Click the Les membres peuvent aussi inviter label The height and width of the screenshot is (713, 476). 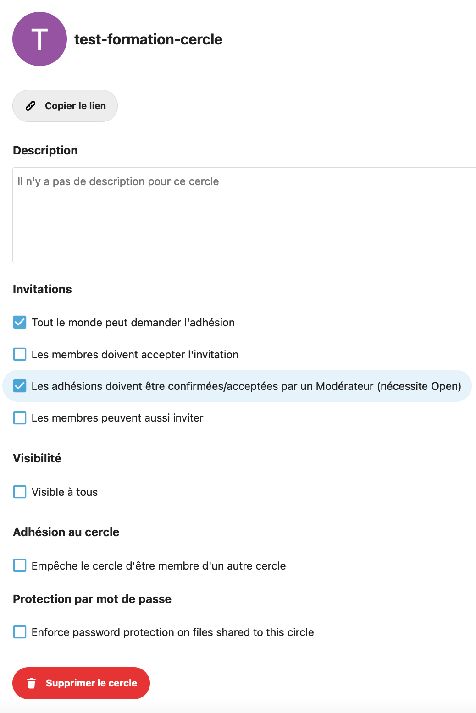[x=117, y=418]
